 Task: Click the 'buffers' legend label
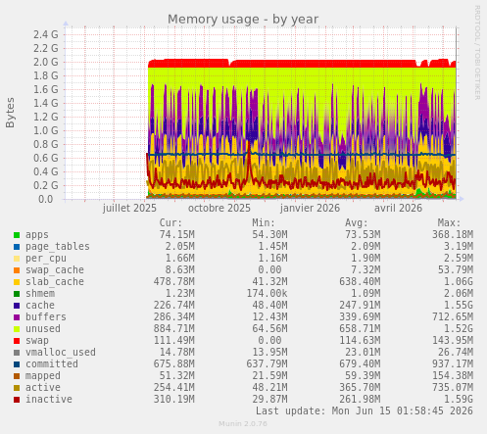point(46,317)
